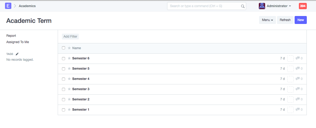Open the Menu dropdown
This screenshot has height=128, width=316.
tap(267, 20)
